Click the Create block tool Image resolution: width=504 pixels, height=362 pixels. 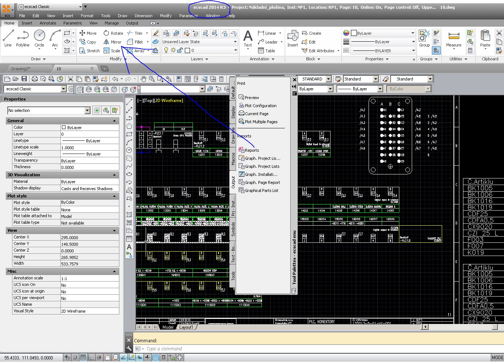pyautogui.click(x=311, y=33)
